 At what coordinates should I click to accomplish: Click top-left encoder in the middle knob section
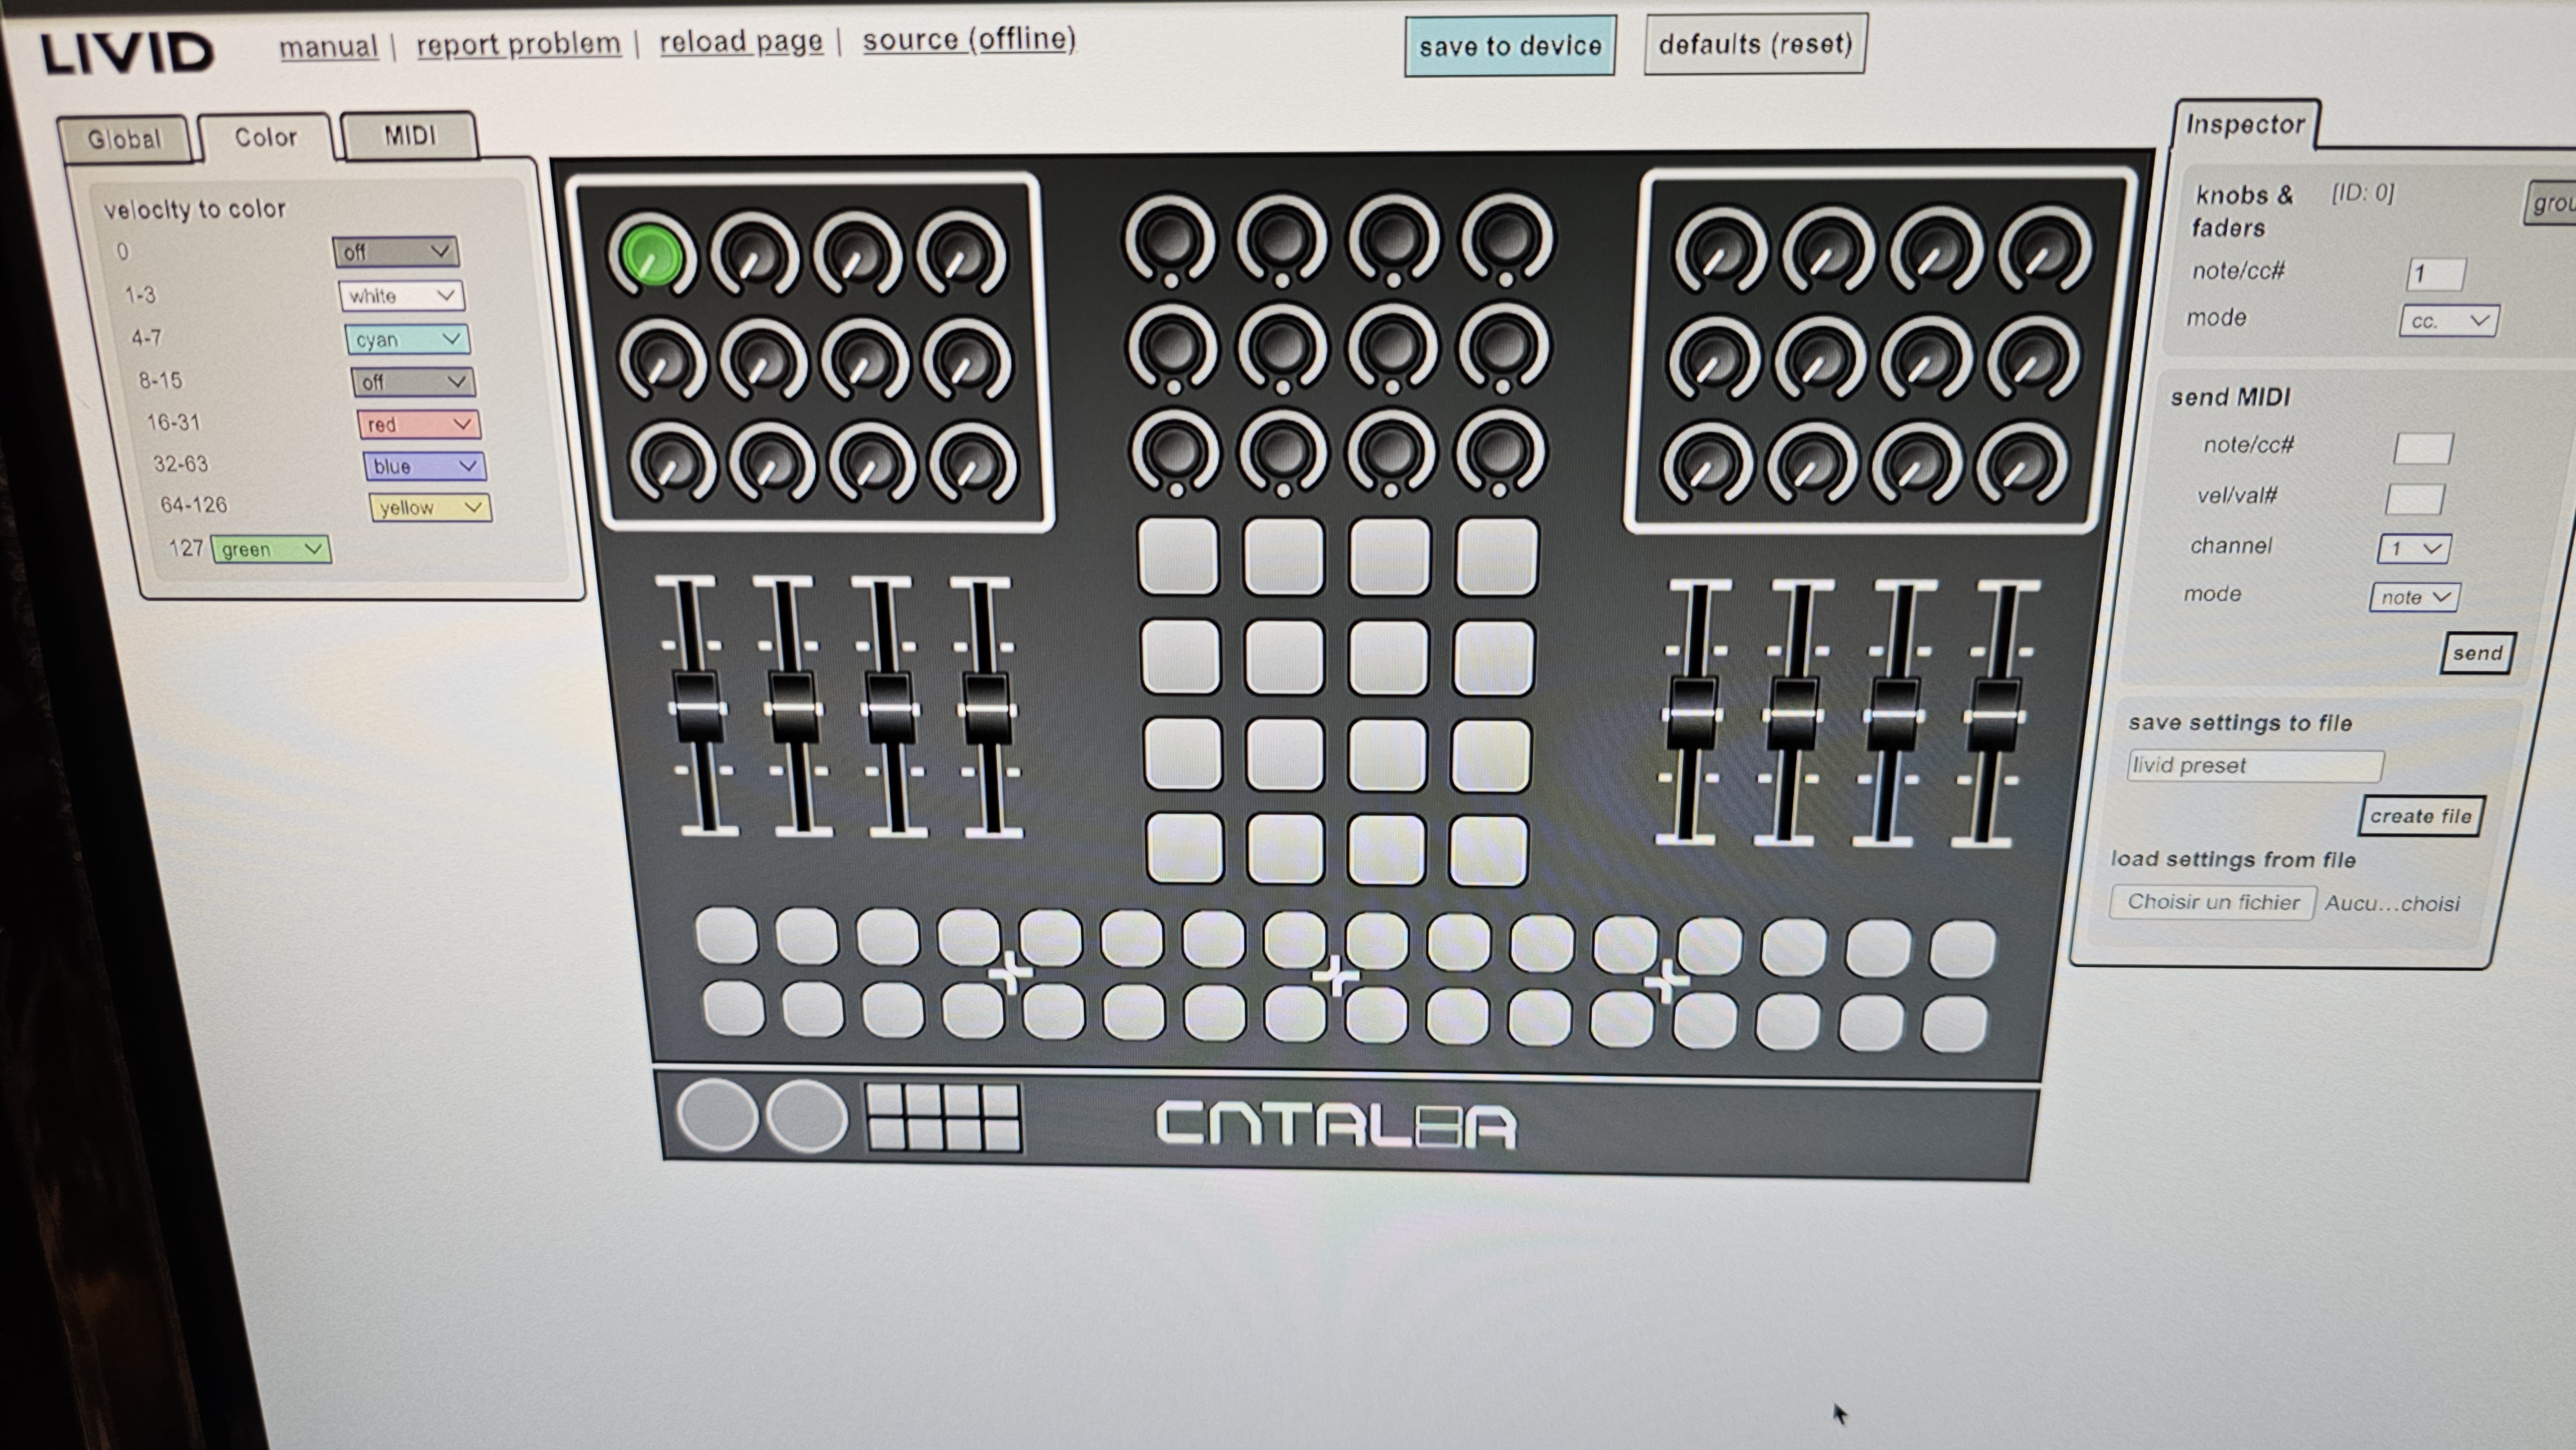1170,238
